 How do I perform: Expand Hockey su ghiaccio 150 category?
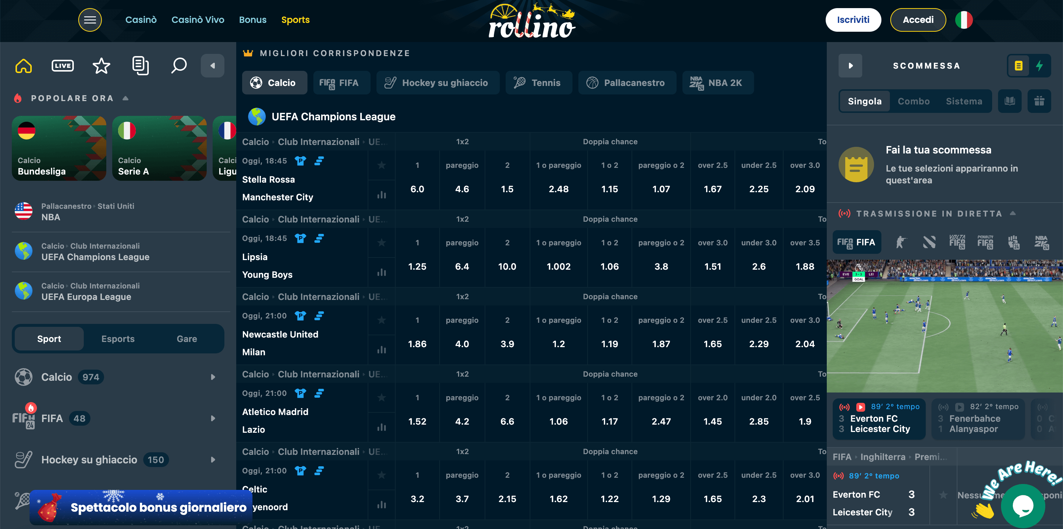point(118,459)
